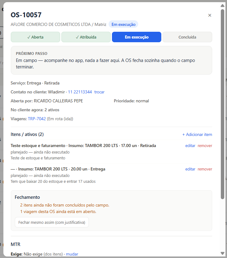The width and height of the screenshot is (227, 258).
Task: Open trip TRP-7042 link
Action: coord(37,119)
